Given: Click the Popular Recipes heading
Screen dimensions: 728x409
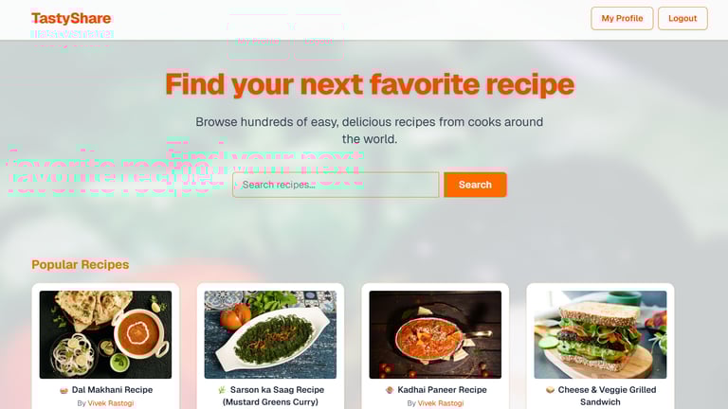Looking at the screenshot, I should (81, 265).
